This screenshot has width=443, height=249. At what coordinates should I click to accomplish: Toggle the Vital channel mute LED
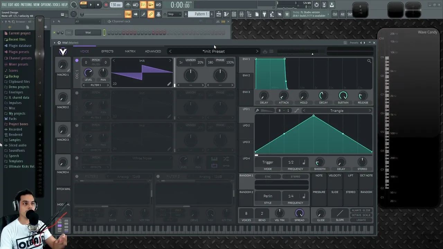point(54,33)
